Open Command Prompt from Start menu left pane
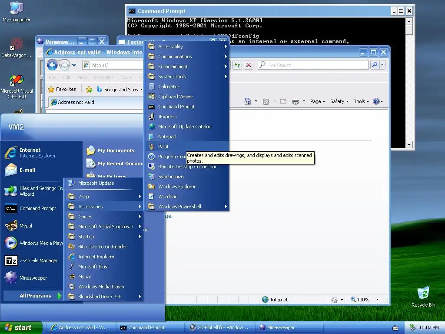This screenshot has height=334, width=445. click(33, 208)
